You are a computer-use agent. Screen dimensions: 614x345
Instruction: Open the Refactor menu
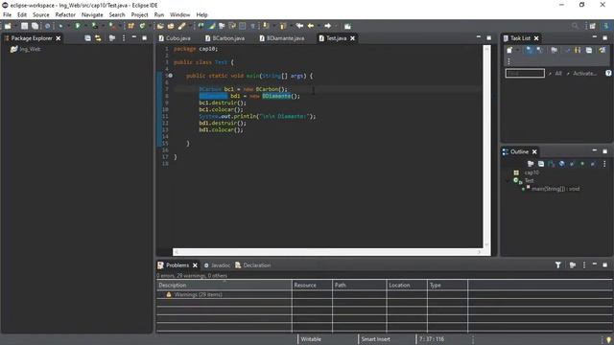65,15
